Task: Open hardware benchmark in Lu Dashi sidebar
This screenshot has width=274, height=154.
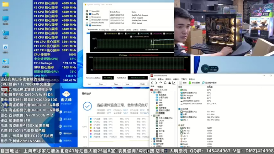Action: (66, 126)
